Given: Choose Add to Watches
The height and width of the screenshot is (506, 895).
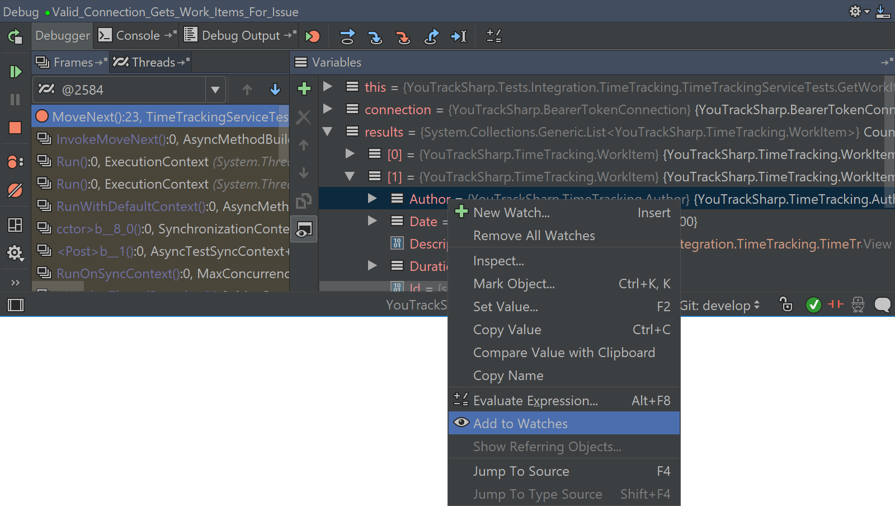Looking at the screenshot, I should [564, 424].
